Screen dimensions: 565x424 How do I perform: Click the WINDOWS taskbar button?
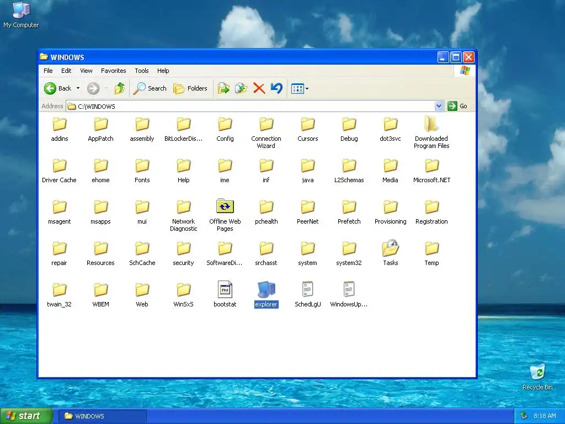[x=102, y=416]
